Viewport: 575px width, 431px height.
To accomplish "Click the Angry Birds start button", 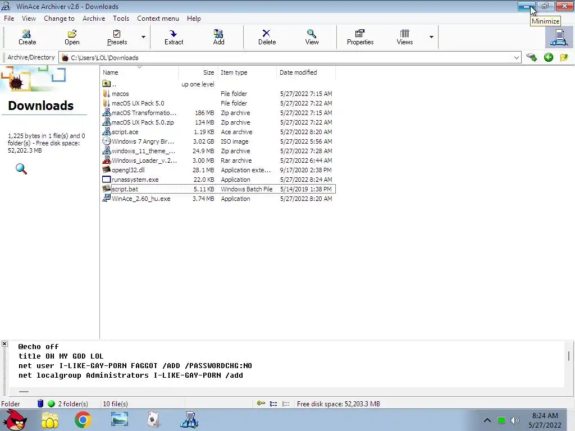I will coord(14,420).
